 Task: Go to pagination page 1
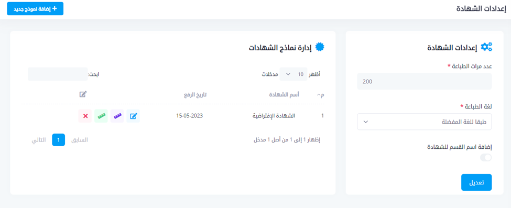pyautogui.click(x=59, y=140)
